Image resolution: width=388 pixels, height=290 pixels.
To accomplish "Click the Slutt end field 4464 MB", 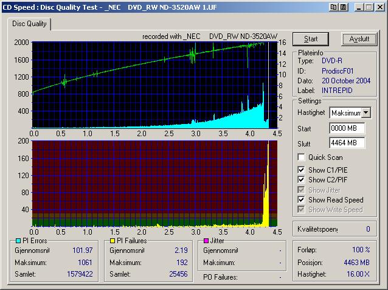I will [x=347, y=143].
